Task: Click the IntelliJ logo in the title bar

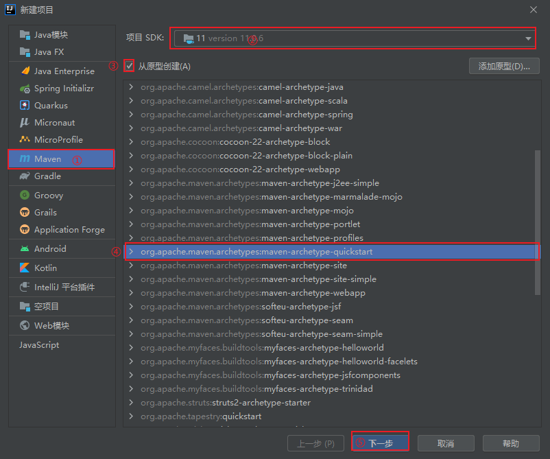Action: pos(10,10)
